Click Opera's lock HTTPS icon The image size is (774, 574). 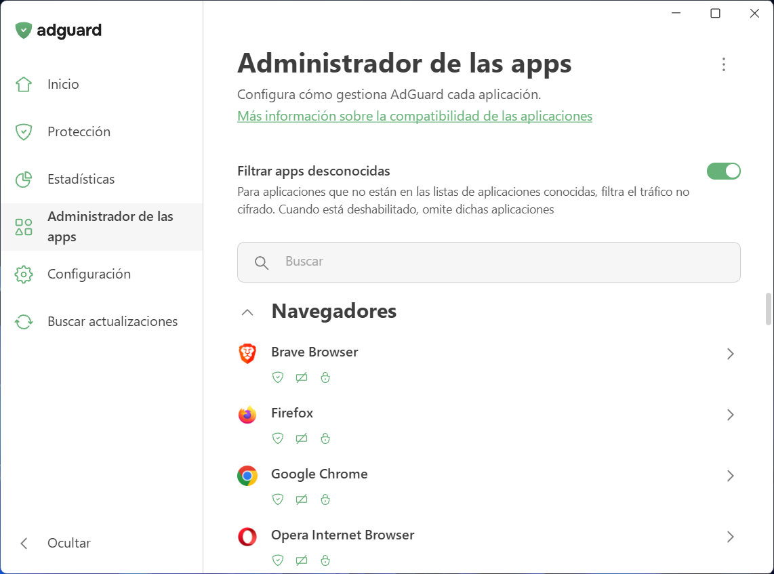point(325,560)
